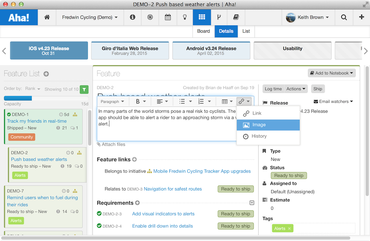Open the Actions dropdown
This screenshot has height=241, width=370.
[296, 89]
